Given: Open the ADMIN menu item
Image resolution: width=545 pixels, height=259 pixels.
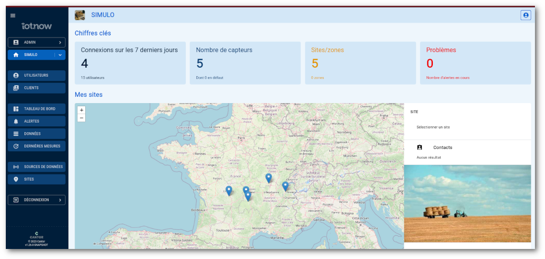Looking at the screenshot, I should [x=37, y=42].
